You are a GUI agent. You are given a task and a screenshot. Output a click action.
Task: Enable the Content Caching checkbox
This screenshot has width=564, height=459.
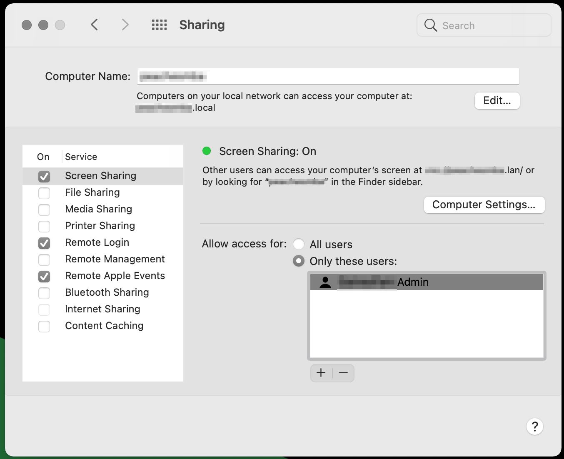pyautogui.click(x=44, y=327)
